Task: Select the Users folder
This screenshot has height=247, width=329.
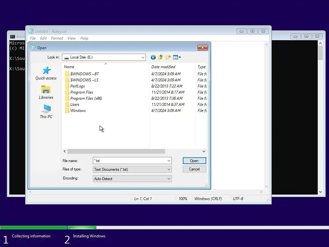Action: (75, 105)
